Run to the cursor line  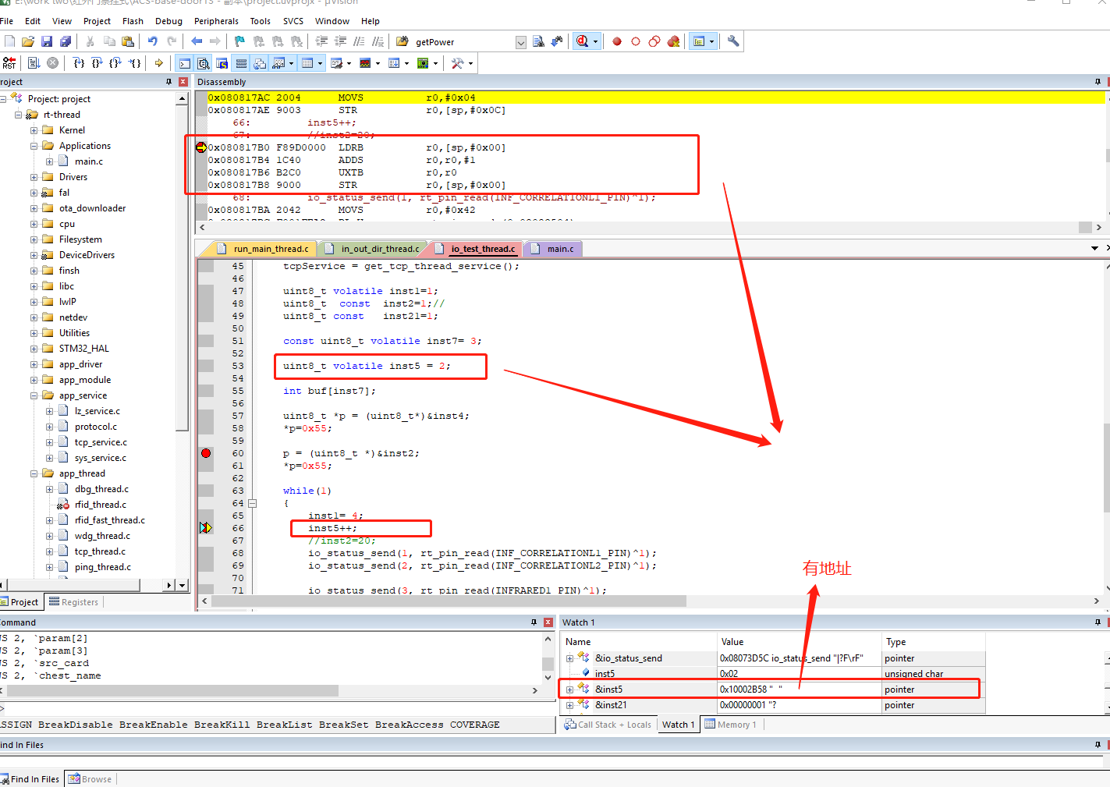tap(134, 63)
